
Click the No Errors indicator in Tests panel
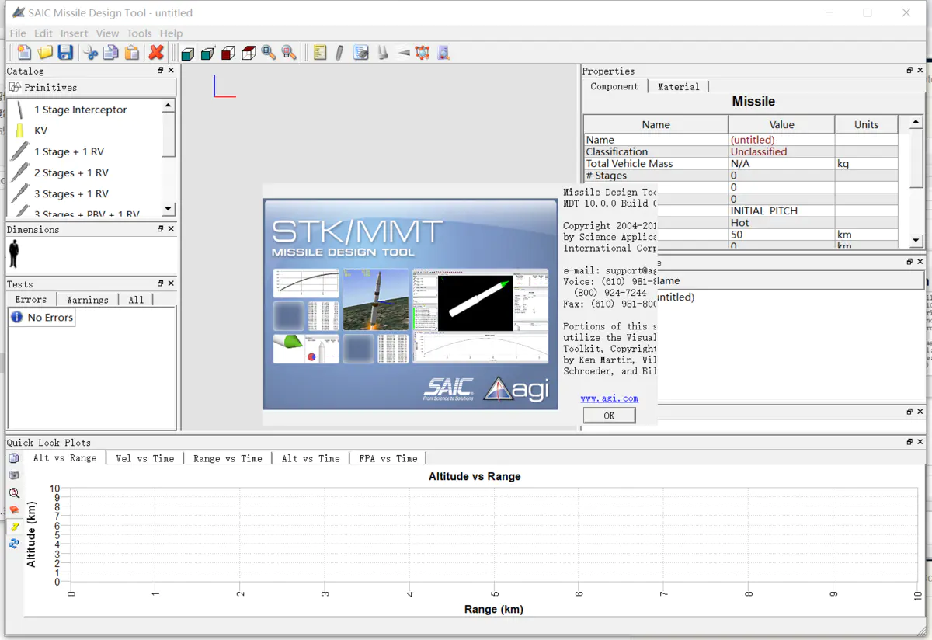pos(41,317)
